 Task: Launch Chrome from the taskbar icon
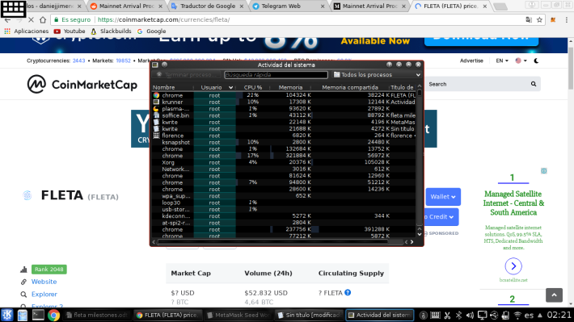point(53,315)
